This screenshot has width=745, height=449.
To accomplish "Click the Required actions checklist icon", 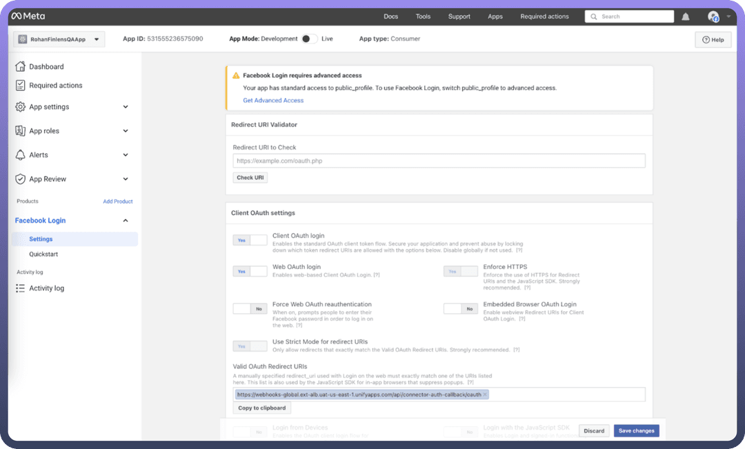I will (x=21, y=86).
